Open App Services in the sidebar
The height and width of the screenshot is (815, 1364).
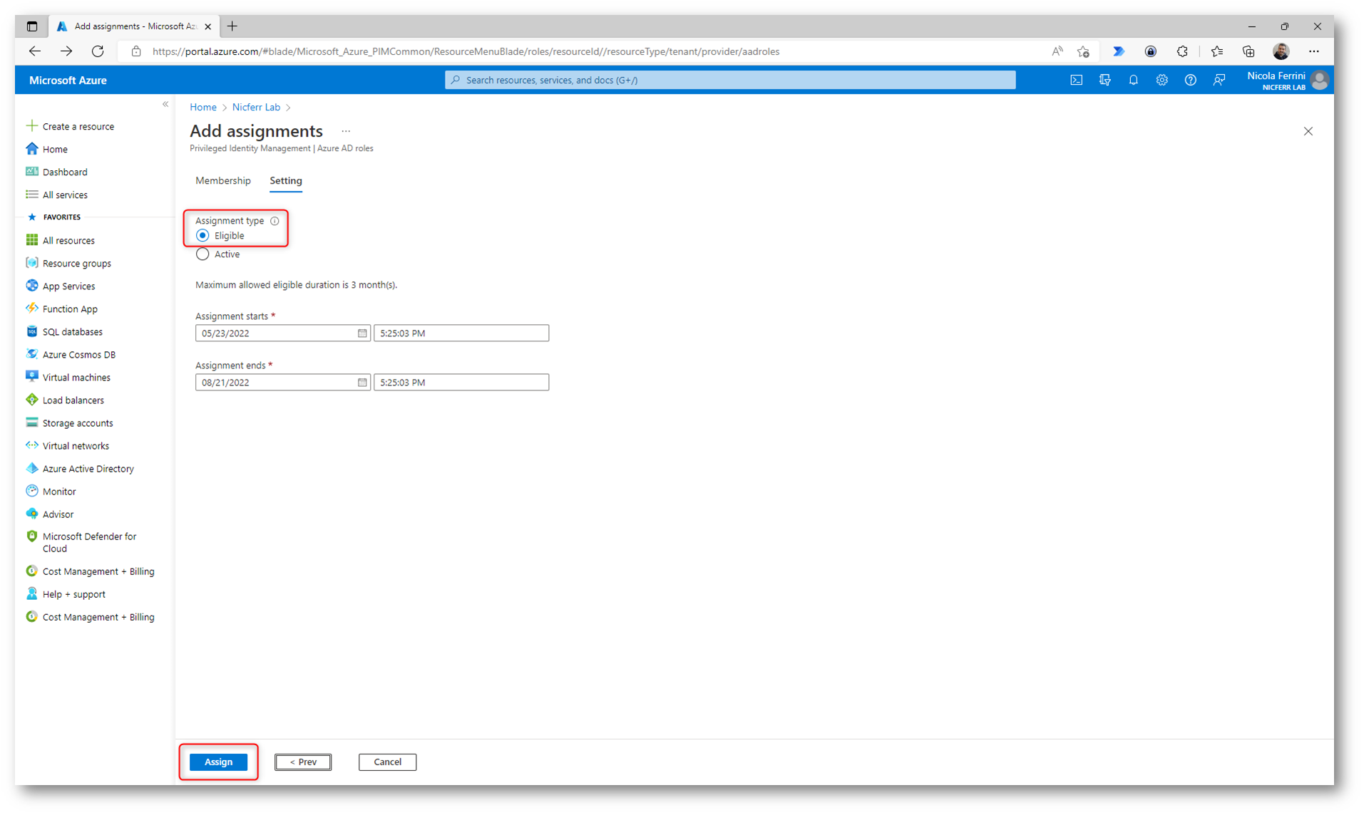pyautogui.click(x=68, y=286)
